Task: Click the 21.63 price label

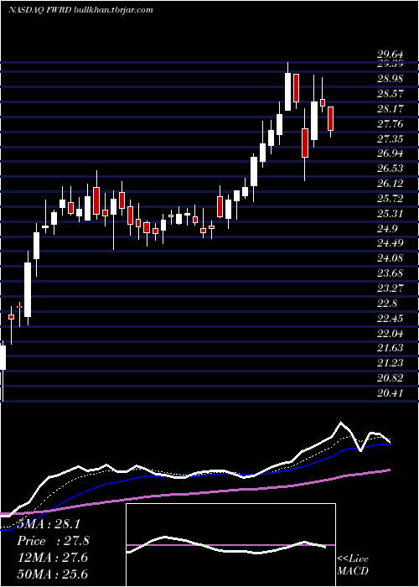Action: pos(390,348)
